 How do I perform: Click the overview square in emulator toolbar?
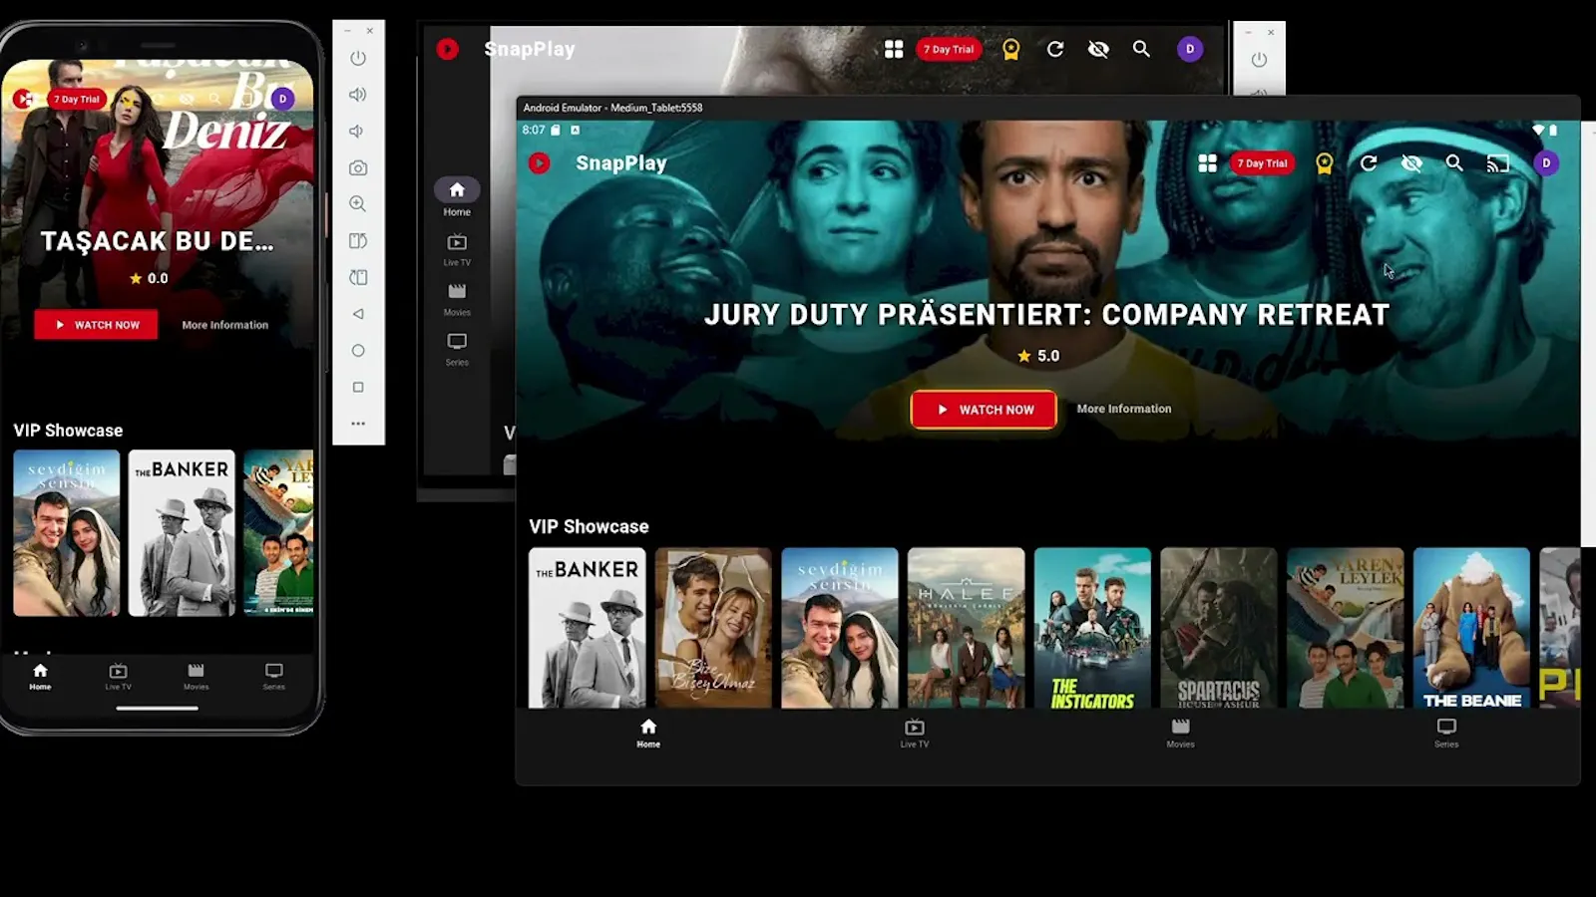pos(358,387)
